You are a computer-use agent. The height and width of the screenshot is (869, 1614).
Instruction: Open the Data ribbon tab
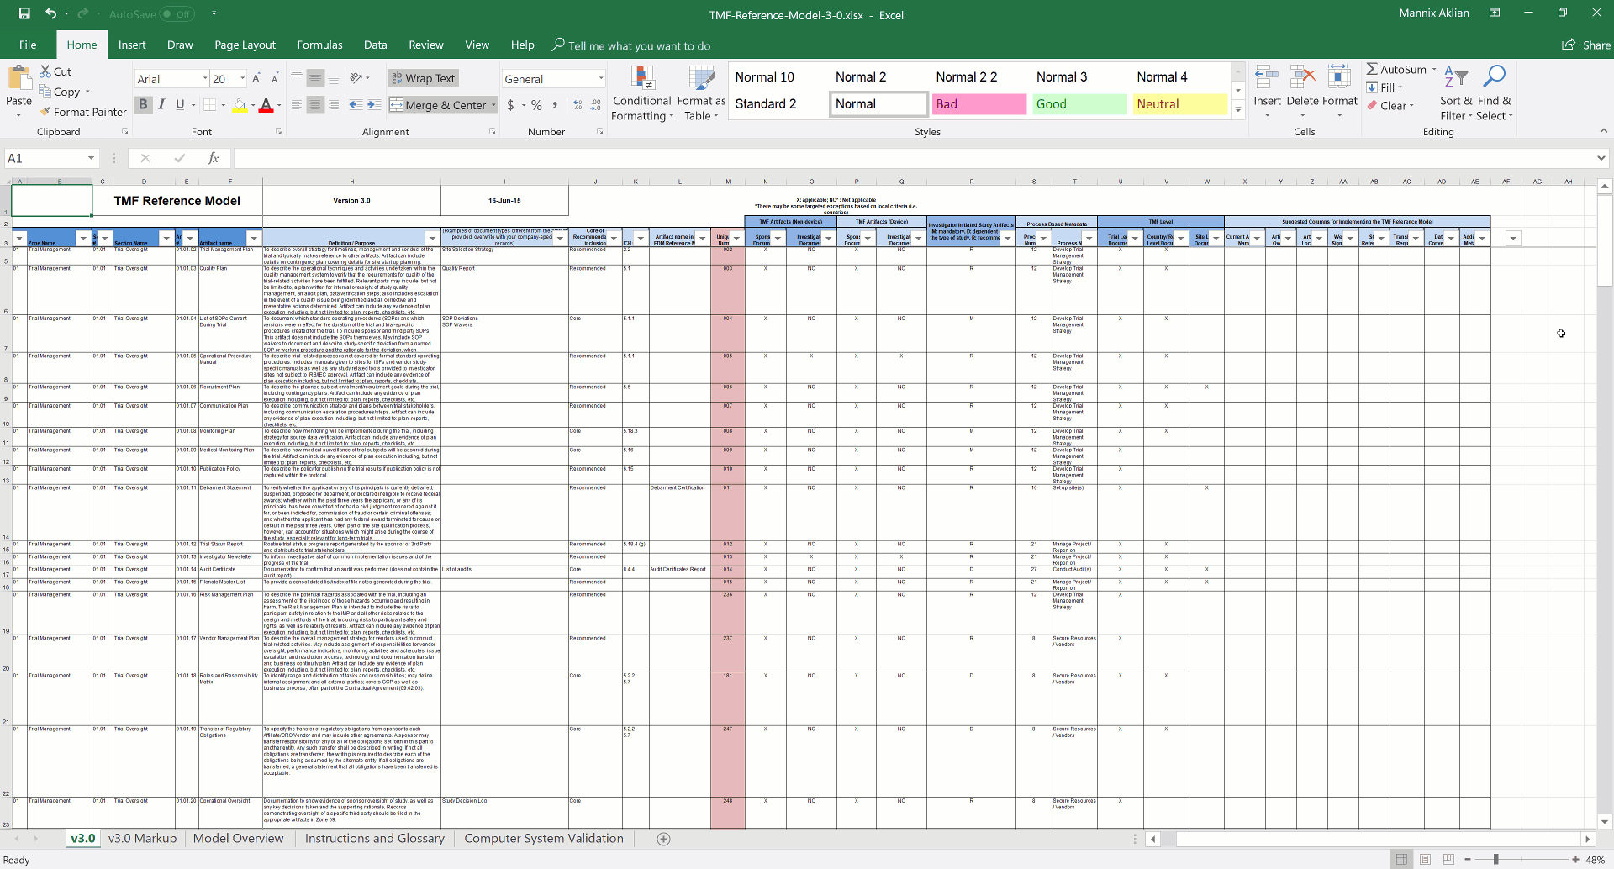[x=375, y=45]
